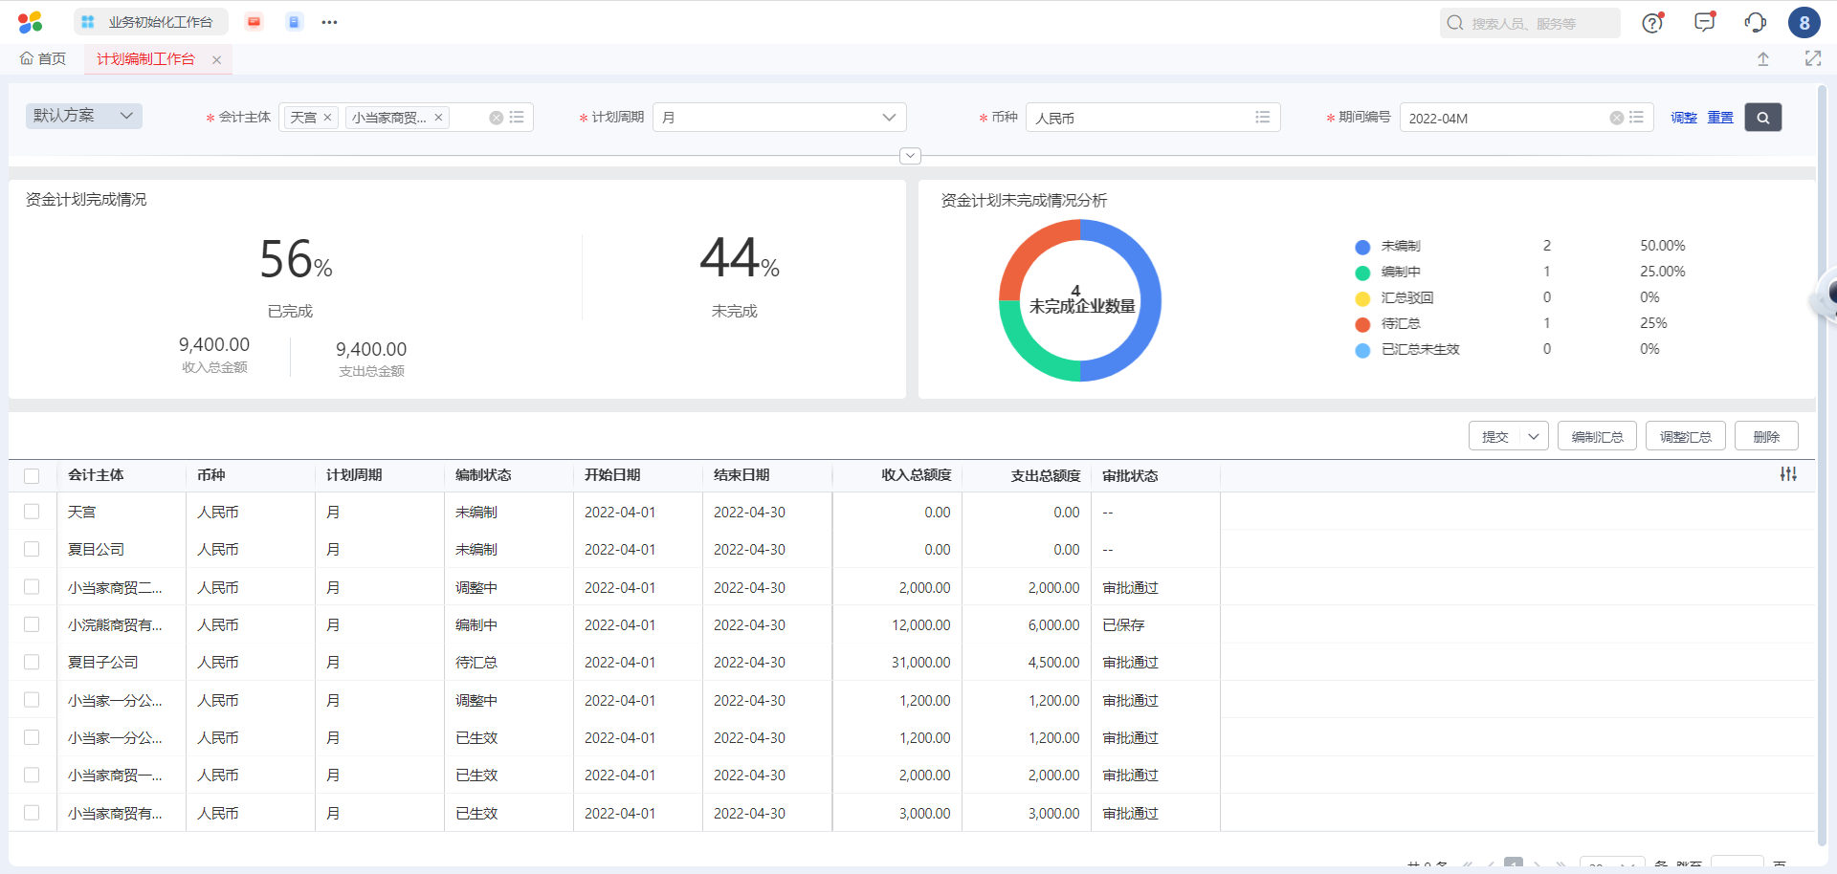Screen dimensions: 1837x874
Task: Click the 编制汇总 button
Action: (x=1597, y=436)
